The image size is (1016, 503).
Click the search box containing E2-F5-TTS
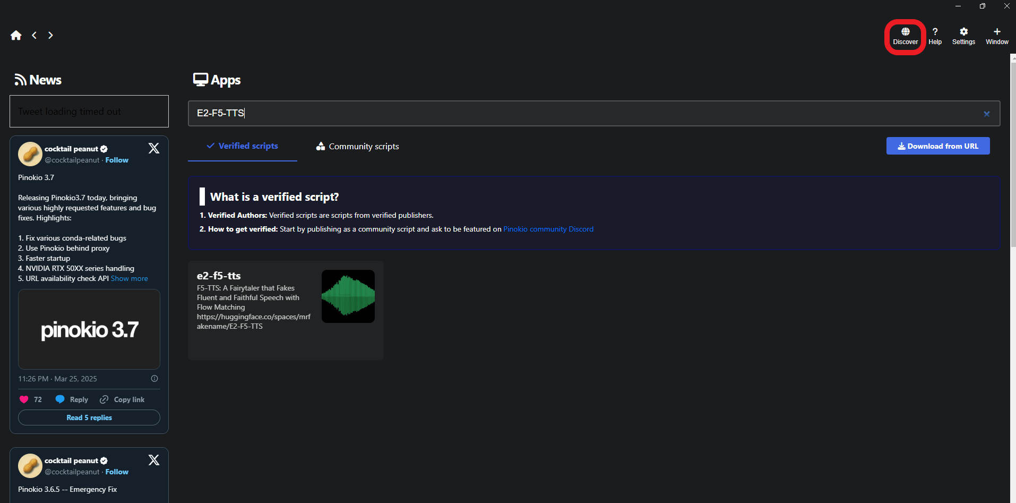tap(594, 113)
